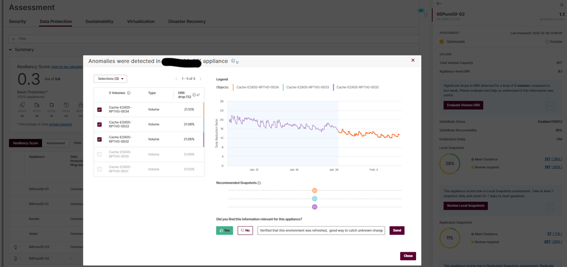Screen dimensions: 567x267
Task: Click the thumbs-down No feedback button
Action: (245, 231)
